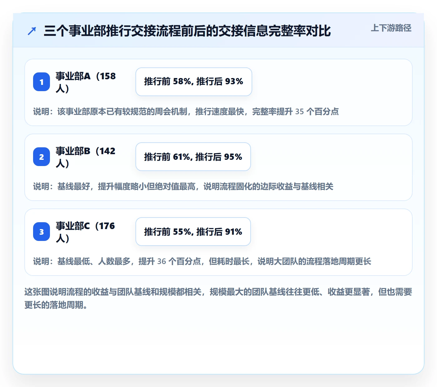Click the 事业部A note mentioning 提升 35 个百分点
This screenshot has height=387, width=437.
[186, 111]
